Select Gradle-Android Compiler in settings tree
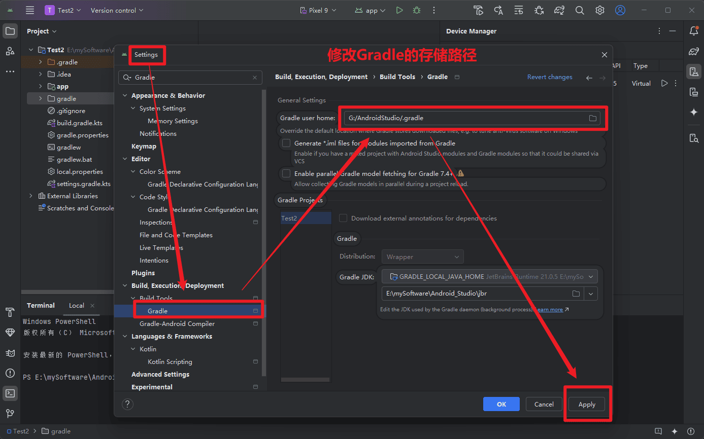This screenshot has height=439, width=704. (177, 324)
